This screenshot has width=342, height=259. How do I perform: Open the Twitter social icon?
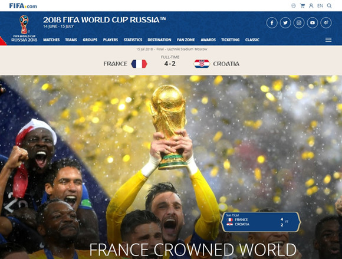click(285, 22)
